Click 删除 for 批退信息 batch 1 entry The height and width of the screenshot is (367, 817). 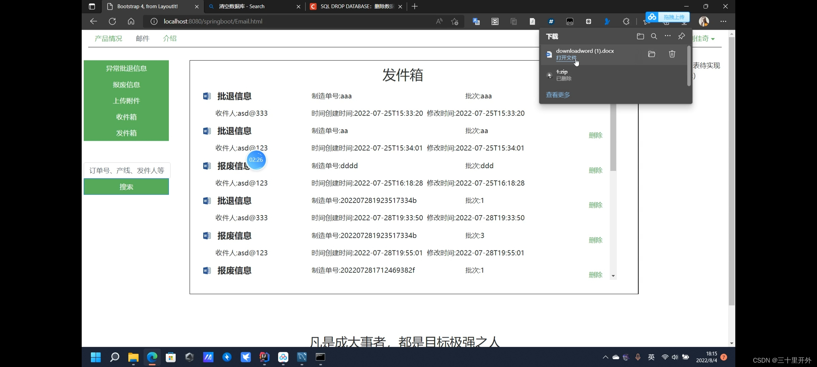596,205
